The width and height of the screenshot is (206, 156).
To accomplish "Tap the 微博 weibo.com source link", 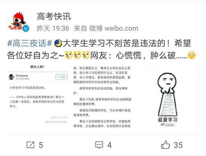I will tap(113, 28).
